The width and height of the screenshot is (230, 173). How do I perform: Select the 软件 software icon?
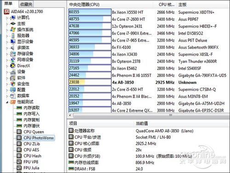pyautogui.click(x=13, y=78)
